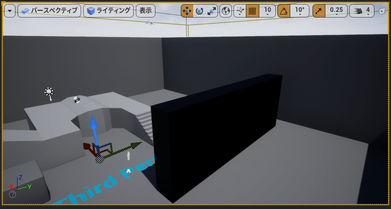Maximize or restore the viewport
The width and height of the screenshot is (391, 209).
click(382, 11)
